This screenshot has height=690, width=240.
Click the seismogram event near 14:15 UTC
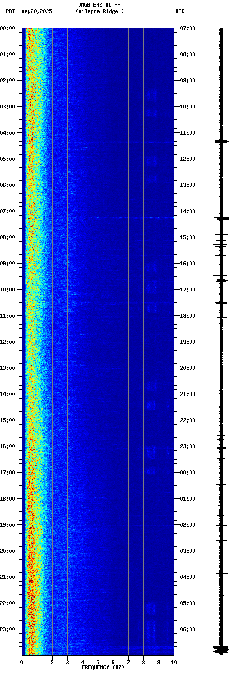tap(221, 218)
